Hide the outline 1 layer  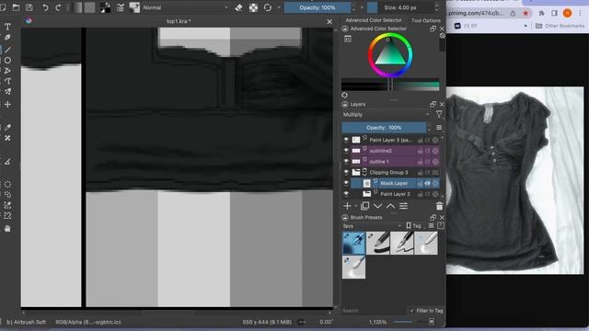click(x=346, y=162)
